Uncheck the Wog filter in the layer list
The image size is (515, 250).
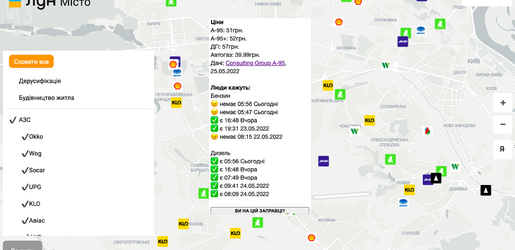25,154
